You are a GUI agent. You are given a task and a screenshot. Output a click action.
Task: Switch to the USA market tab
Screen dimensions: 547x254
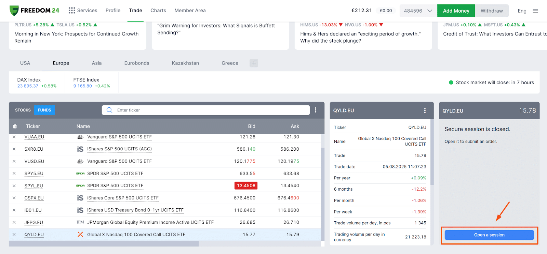point(25,63)
